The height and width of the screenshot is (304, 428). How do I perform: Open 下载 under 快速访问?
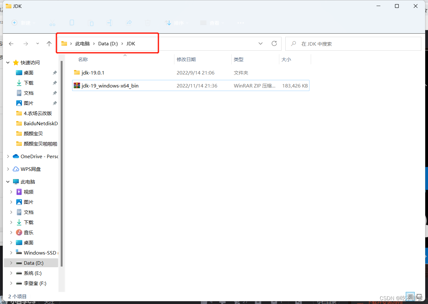[29, 83]
